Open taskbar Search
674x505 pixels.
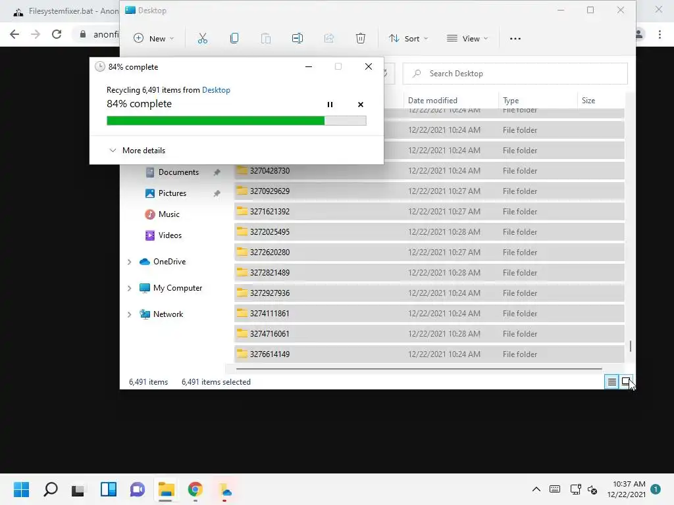pyautogui.click(x=50, y=489)
